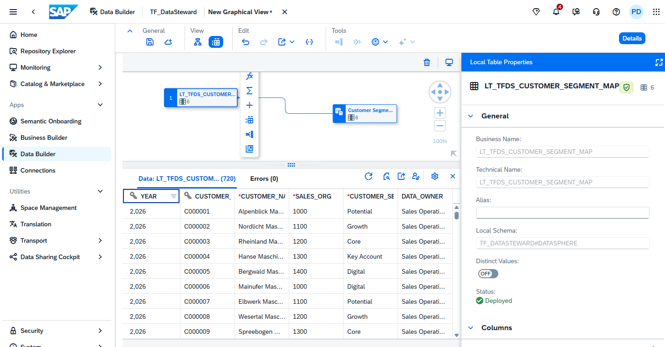Open the AI sparkle tool dropdown
The image size is (665, 347).
click(407, 42)
